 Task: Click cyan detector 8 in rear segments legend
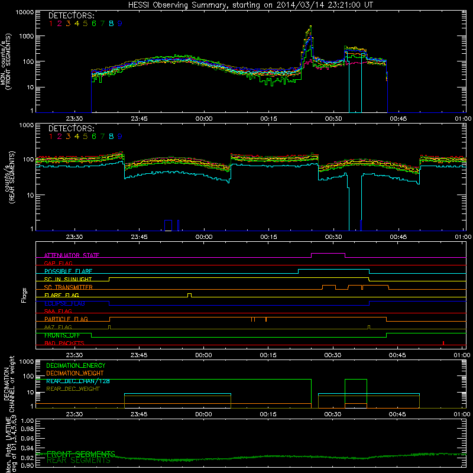coord(111,137)
